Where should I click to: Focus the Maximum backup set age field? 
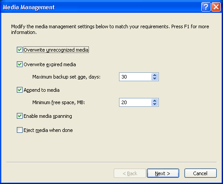click(x=135, y=77)
